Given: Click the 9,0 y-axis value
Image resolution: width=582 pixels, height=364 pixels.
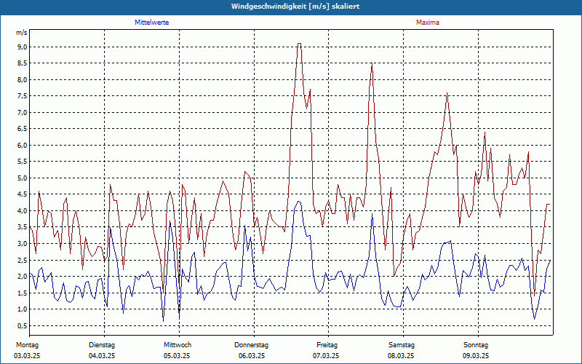Looking at the screenshot, I should 22,47.
